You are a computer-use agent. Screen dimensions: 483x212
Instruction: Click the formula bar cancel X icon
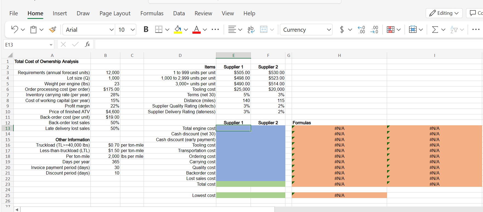63,44
